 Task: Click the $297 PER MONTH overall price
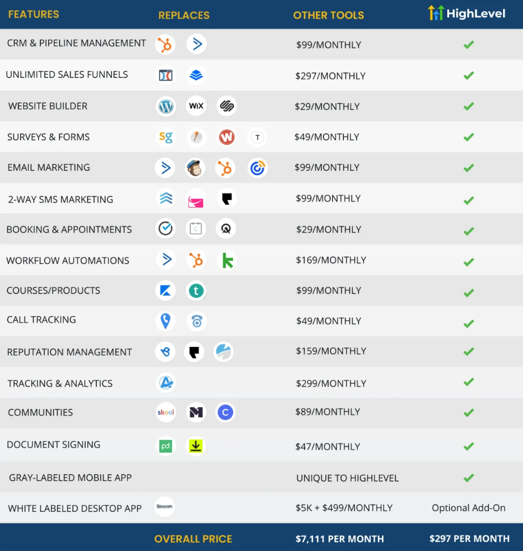(469, 538)
